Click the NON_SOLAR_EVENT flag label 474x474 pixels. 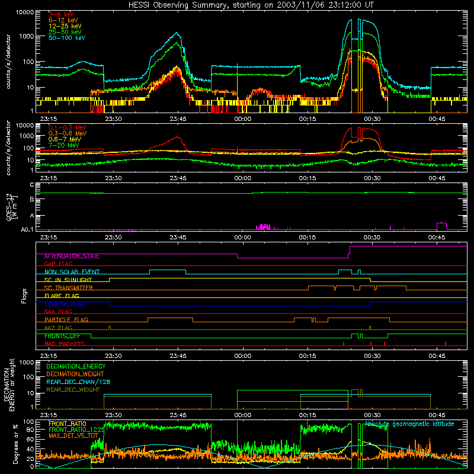pos(72,272)
